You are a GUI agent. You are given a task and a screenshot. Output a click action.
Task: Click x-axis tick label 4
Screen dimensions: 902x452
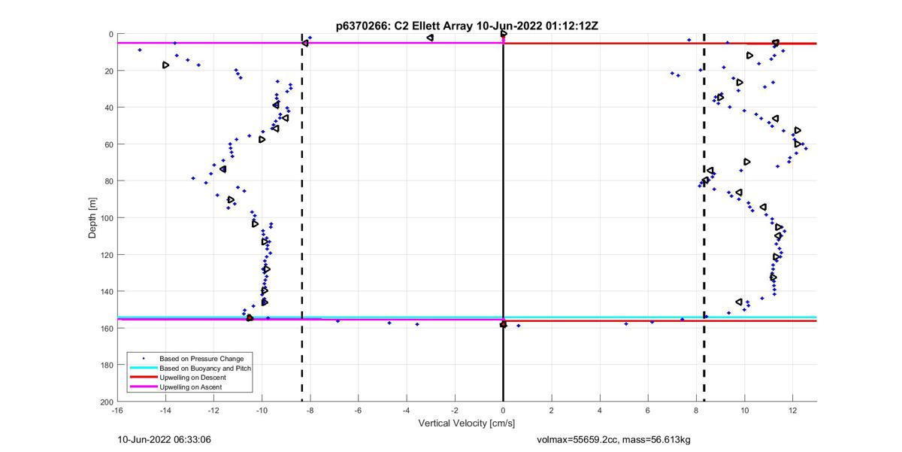599,411
